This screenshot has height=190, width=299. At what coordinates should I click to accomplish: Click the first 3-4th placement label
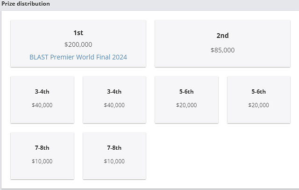click(x=42, y=92)
